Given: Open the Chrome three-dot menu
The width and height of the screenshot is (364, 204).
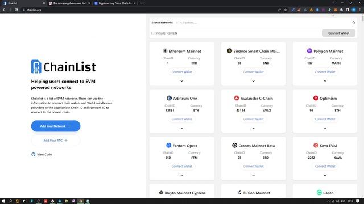Looking at the screenshot, I should [x=360, y=10].
